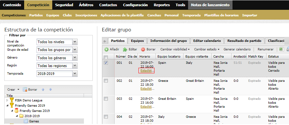Open the Seguridad menu
Image resolution: width=289 pixels, height=125 pixels.
[64, 5]
